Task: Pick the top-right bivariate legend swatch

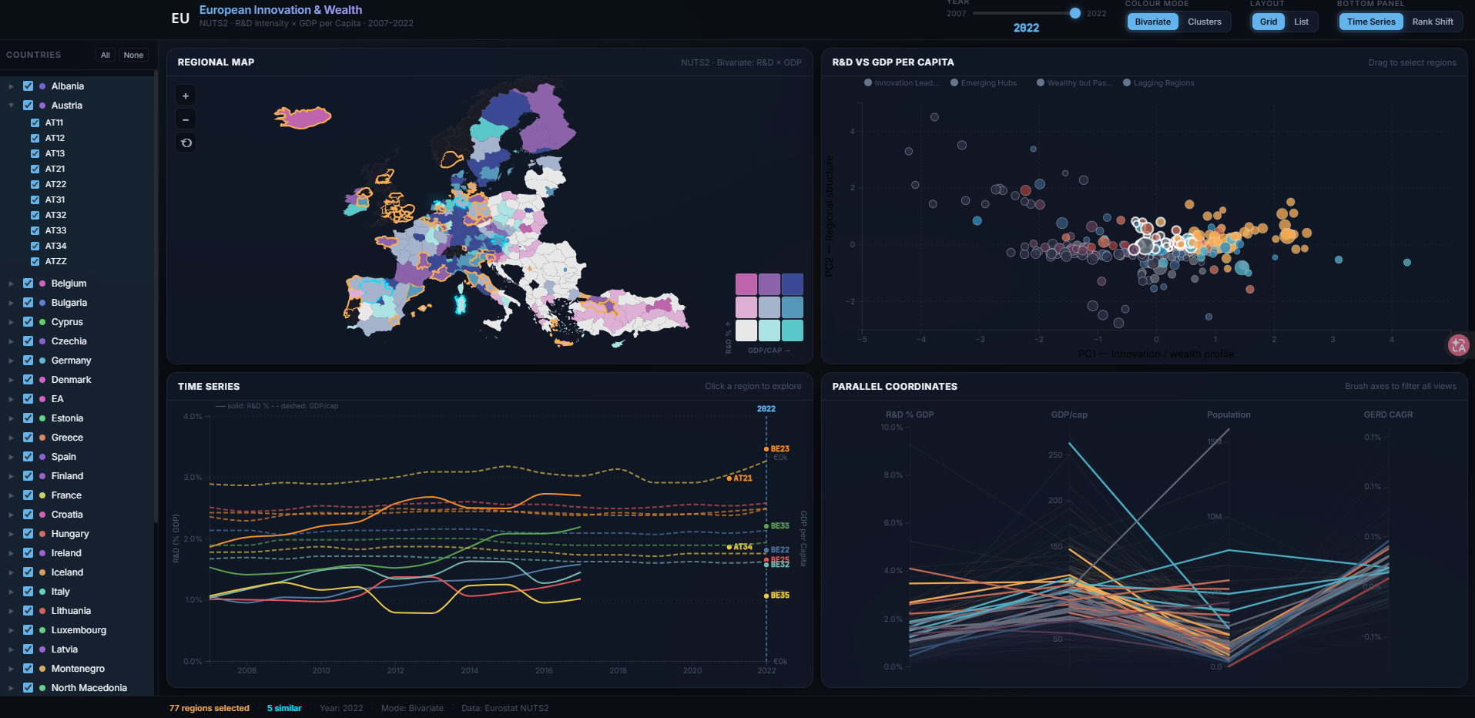Action: pos(792,284)
